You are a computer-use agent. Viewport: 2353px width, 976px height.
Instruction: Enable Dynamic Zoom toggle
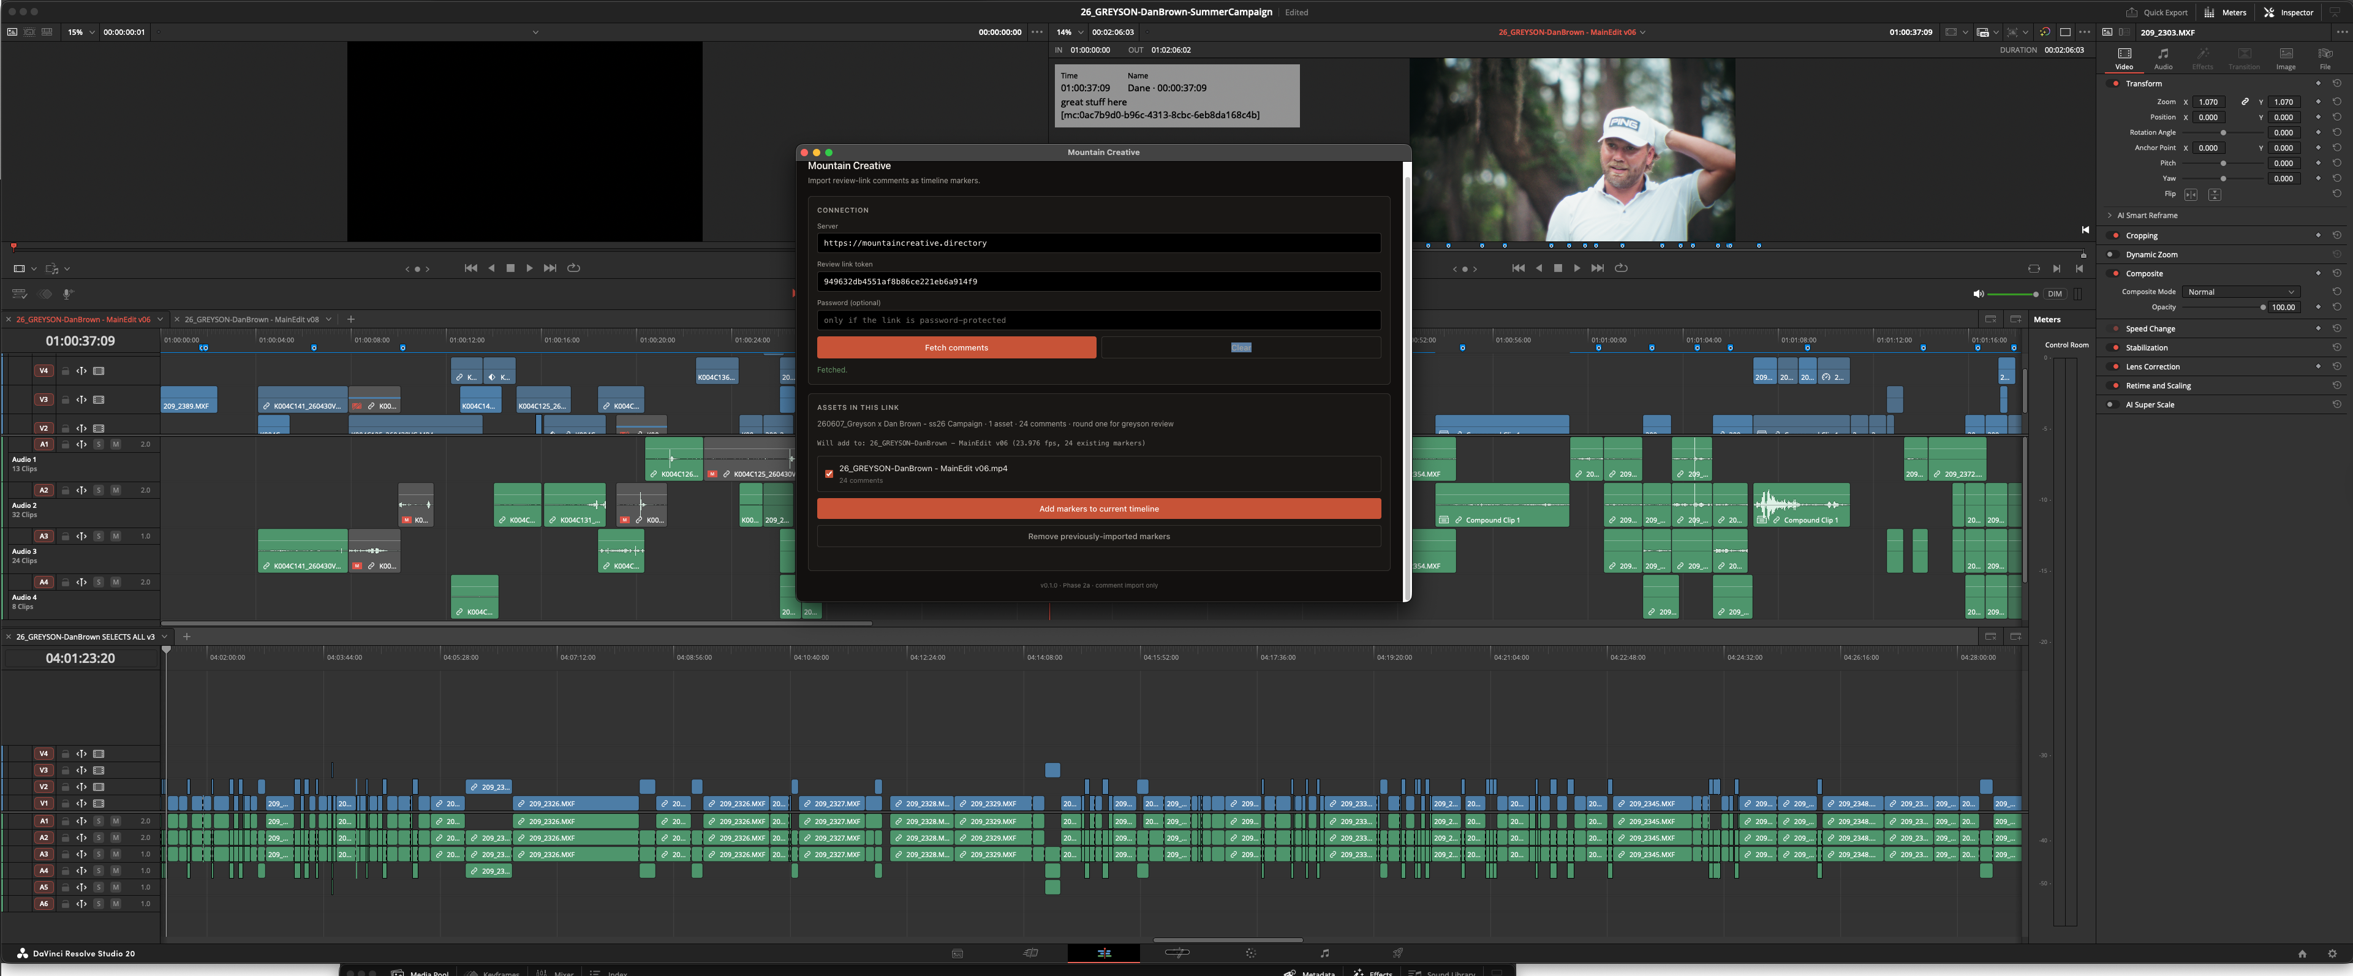[x=2112, y=254]
